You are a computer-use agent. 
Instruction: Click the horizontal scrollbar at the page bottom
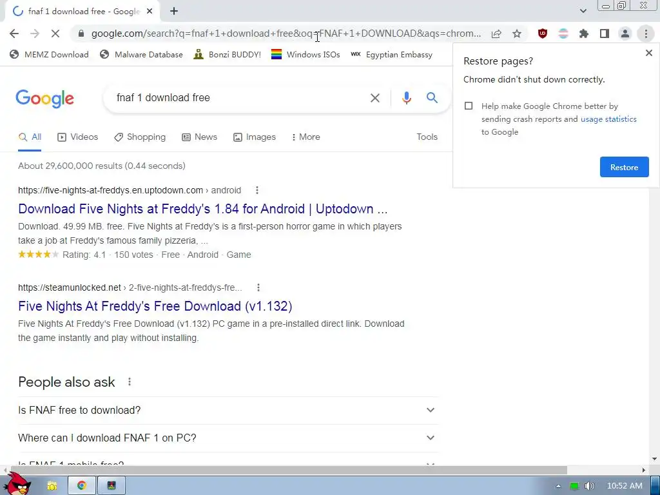tap(289, 470)
